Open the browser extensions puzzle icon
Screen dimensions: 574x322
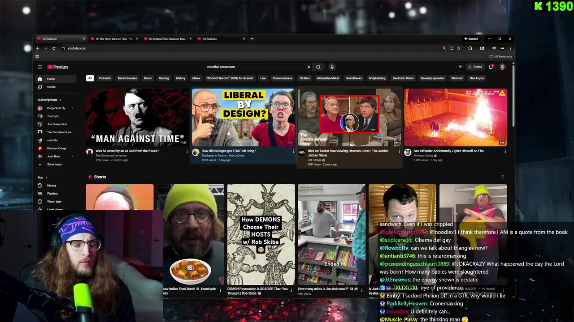(x=470, y=48)
